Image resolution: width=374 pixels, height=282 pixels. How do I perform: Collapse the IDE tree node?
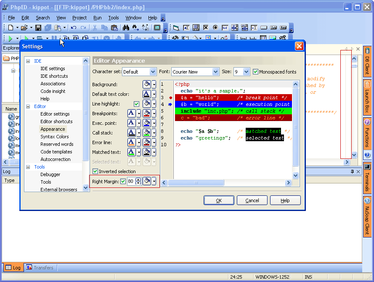28,61
